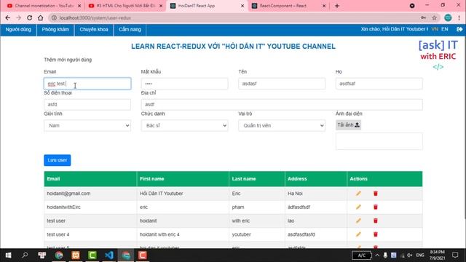Click the Mật khẩu password field
Screen dimensions: 466x262
pyautogui.click(x=184, y=84)
